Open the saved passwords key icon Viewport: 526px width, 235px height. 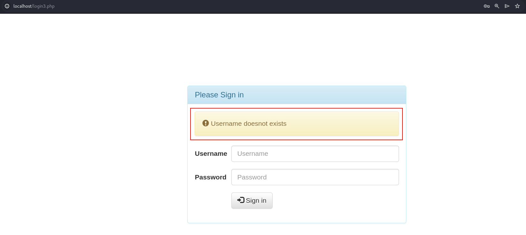pyautogui.click(x=487, y=6)
